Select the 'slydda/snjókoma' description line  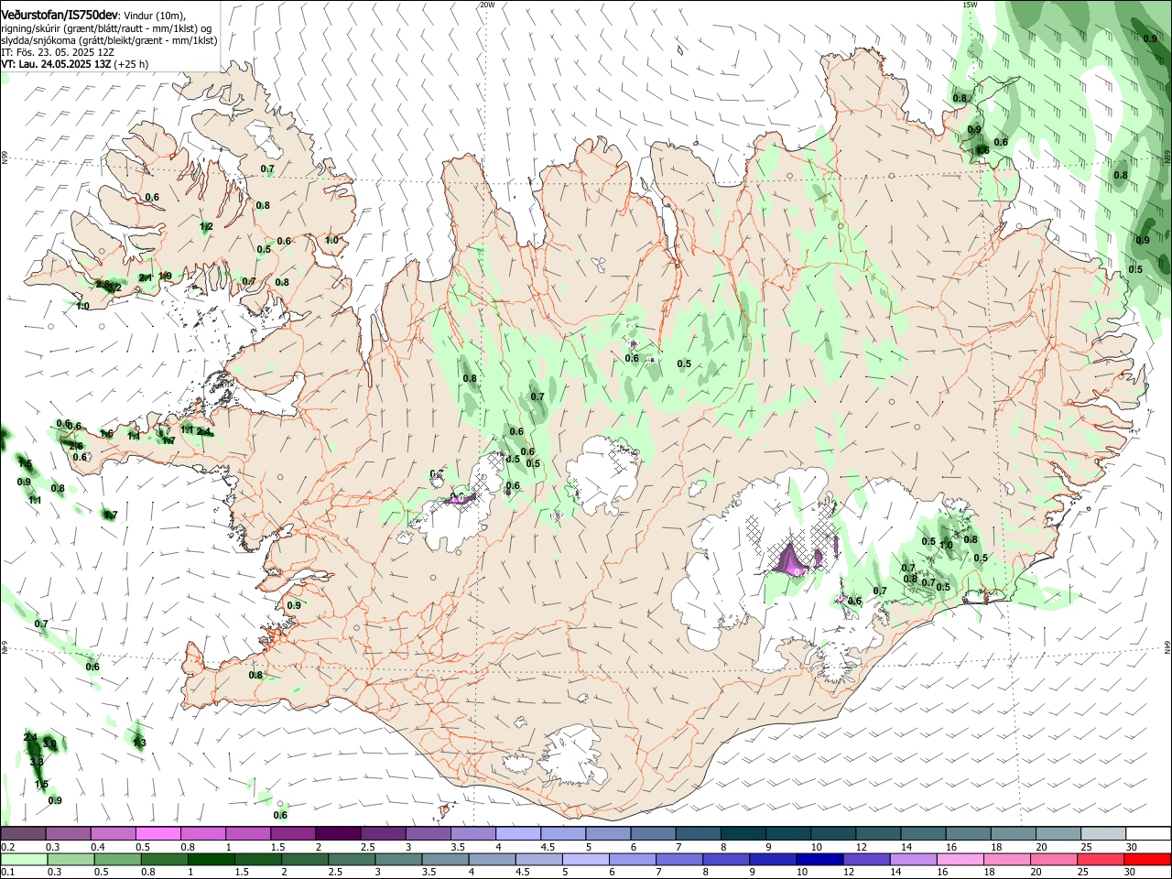[110, 40]
